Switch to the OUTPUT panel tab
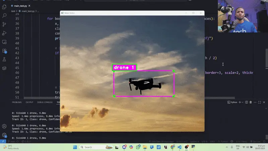 29,102
